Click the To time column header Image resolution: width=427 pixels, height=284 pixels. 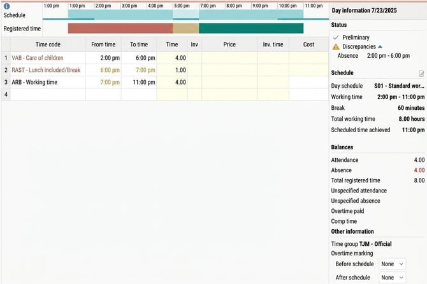[139, 44]
